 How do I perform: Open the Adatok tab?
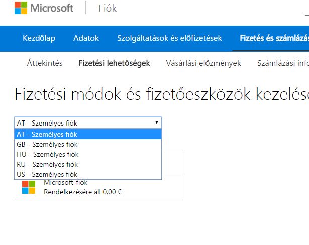(x=86, y=38)
